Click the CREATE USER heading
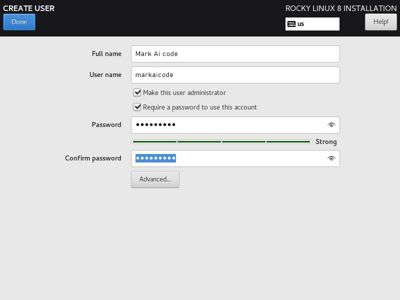400x300 pixels. click(x=29, y=8)
